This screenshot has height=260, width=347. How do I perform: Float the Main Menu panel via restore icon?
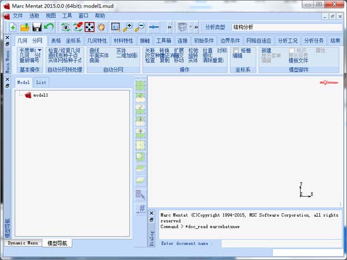coord(8,44)
